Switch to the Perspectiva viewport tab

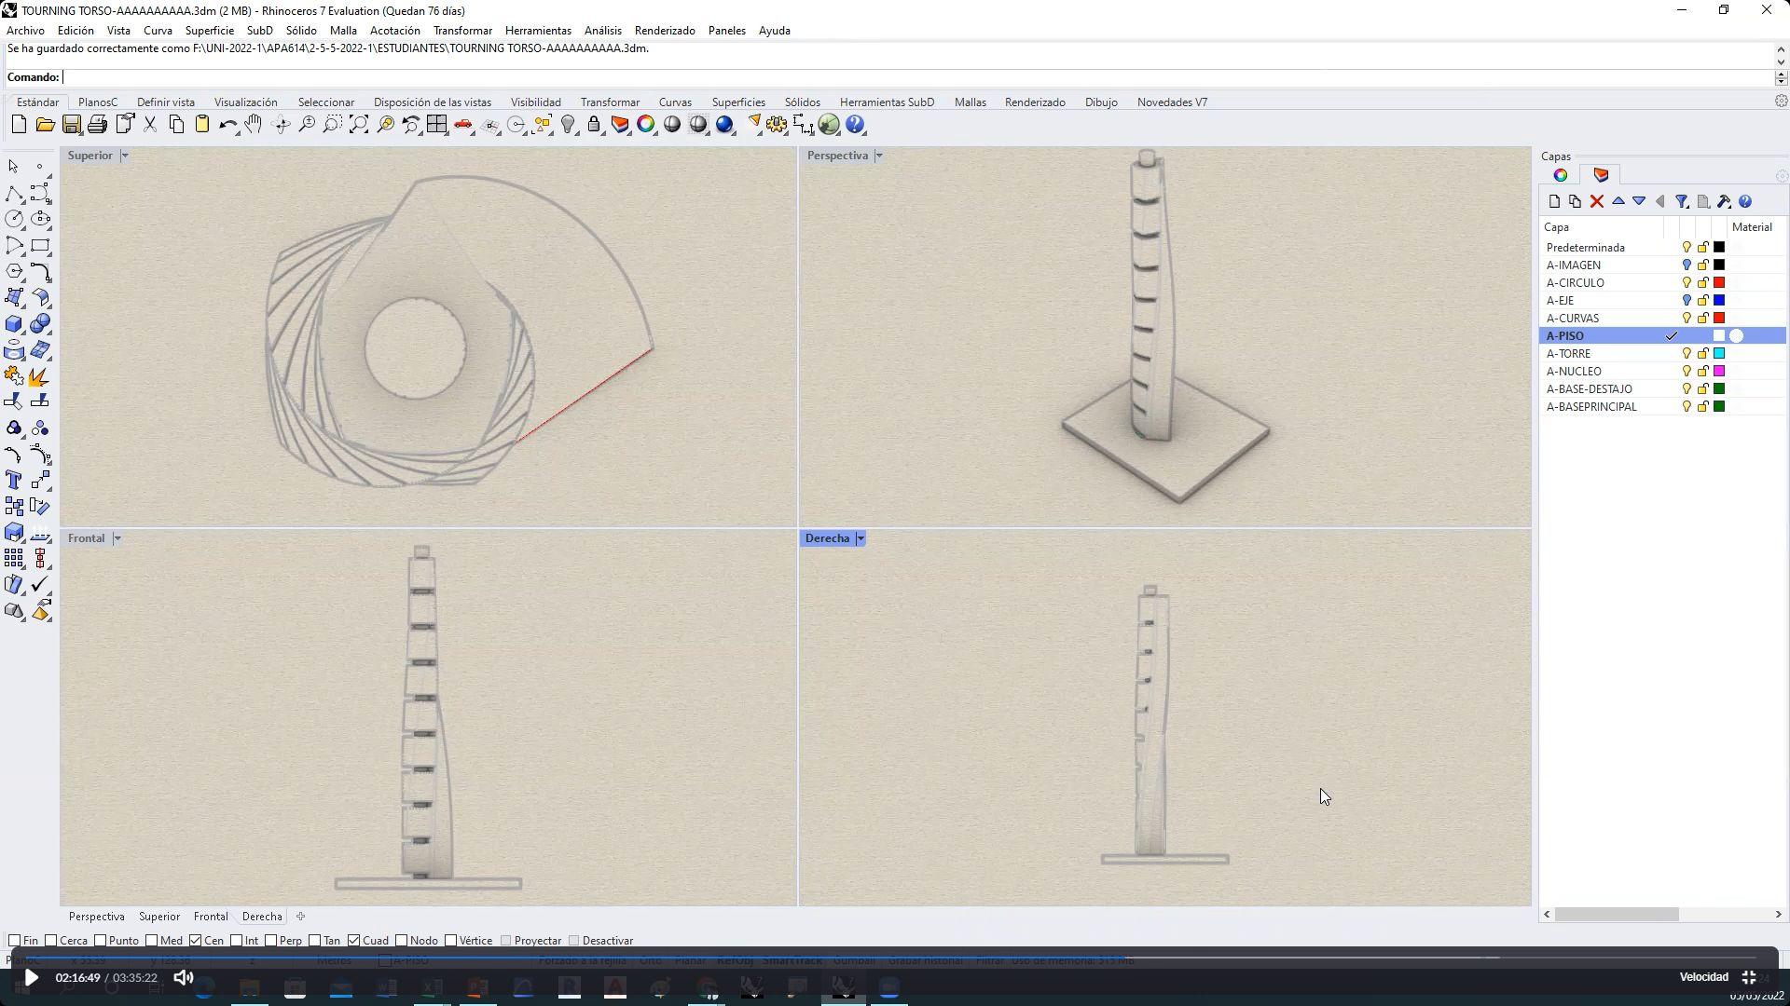click(x=96, y=917)
